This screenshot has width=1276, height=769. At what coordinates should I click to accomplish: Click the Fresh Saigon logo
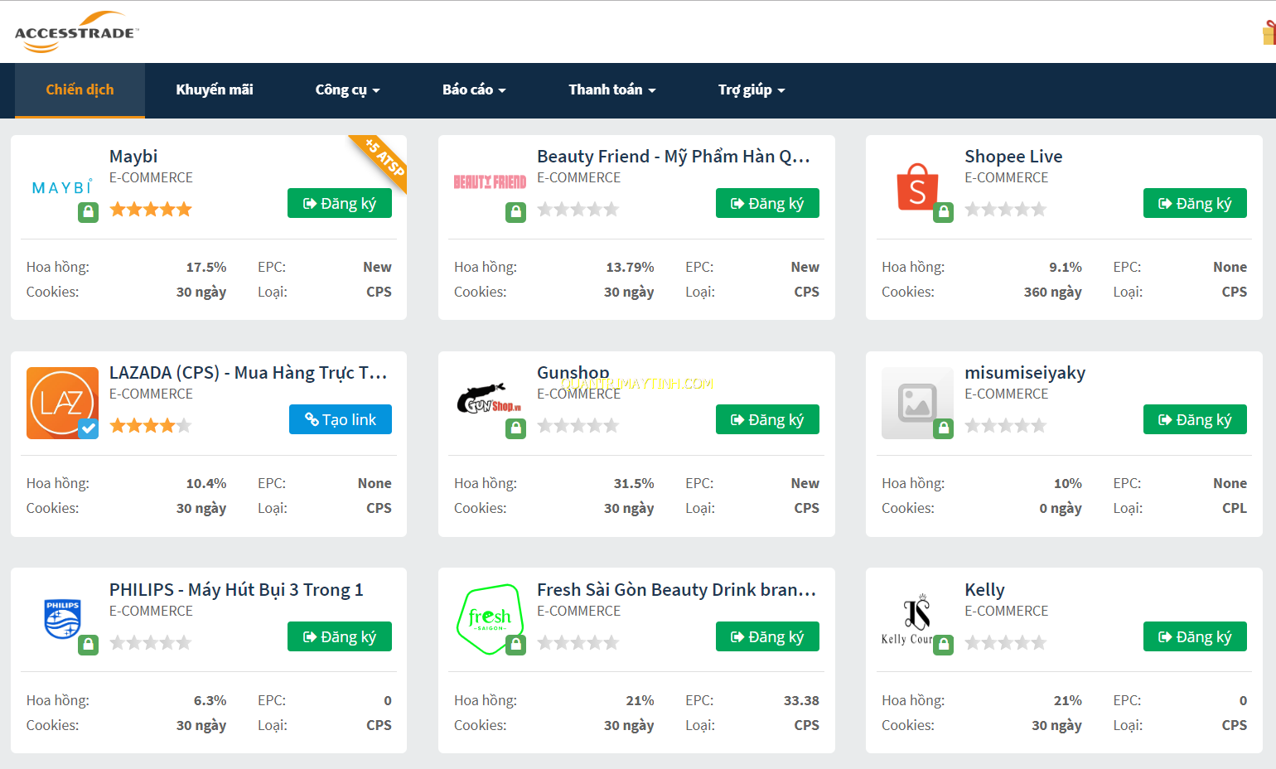tap(490, 618)
